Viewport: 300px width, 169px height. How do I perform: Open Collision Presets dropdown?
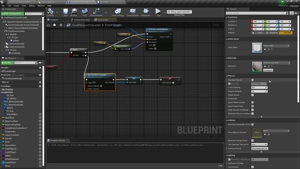tap(259, 148)
